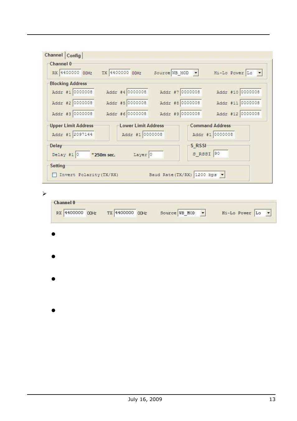
Task: Switch to the Config tab
Action: tap(74, 55)
